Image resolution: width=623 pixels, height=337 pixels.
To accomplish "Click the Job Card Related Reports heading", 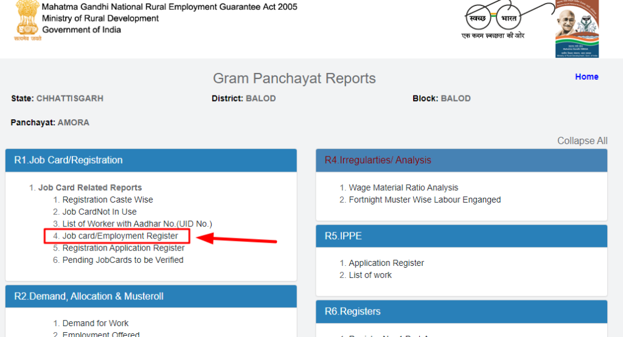I will coord(90,187).
